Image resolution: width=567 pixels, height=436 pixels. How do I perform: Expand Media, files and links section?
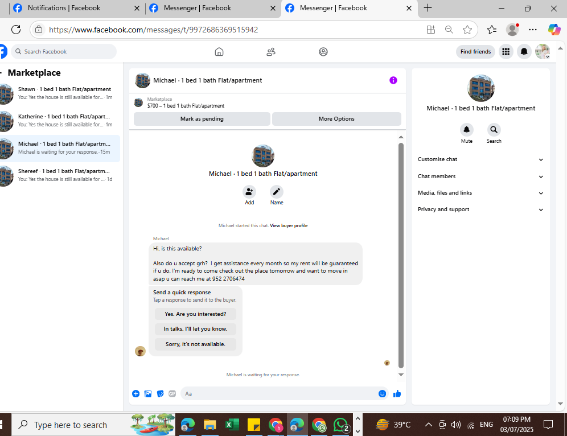point(480,193)
